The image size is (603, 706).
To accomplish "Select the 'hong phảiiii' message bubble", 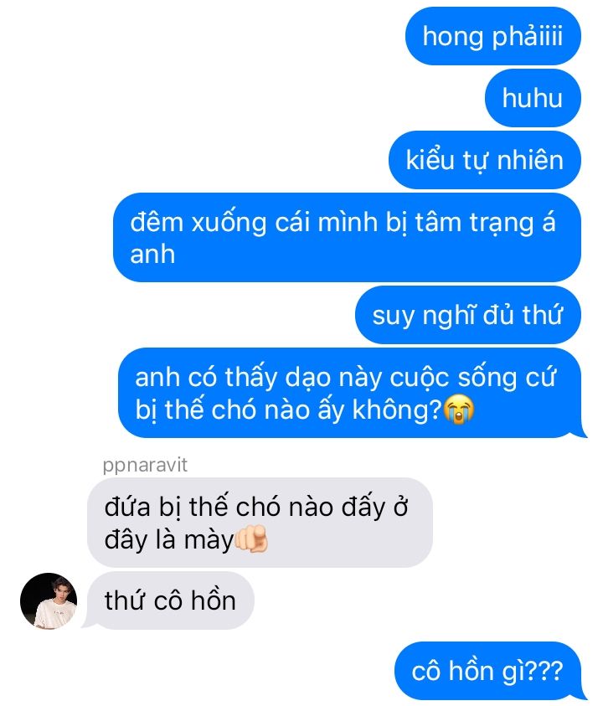I will tap(493, 36).
